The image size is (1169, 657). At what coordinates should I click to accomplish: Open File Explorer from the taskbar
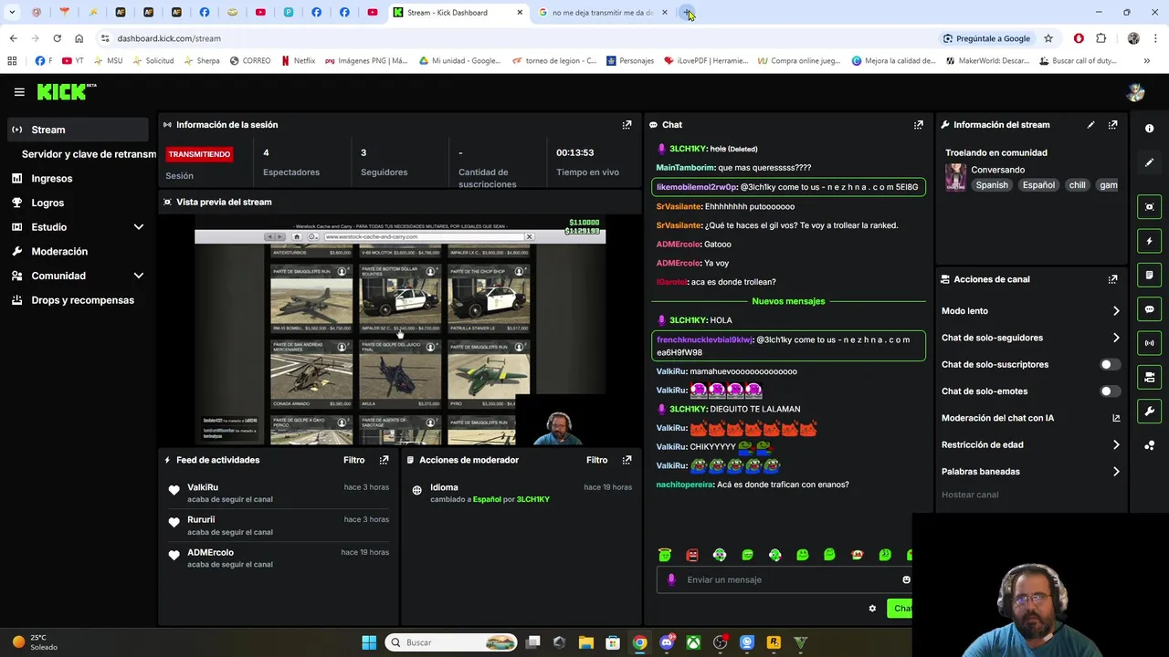tap(586, 642)
